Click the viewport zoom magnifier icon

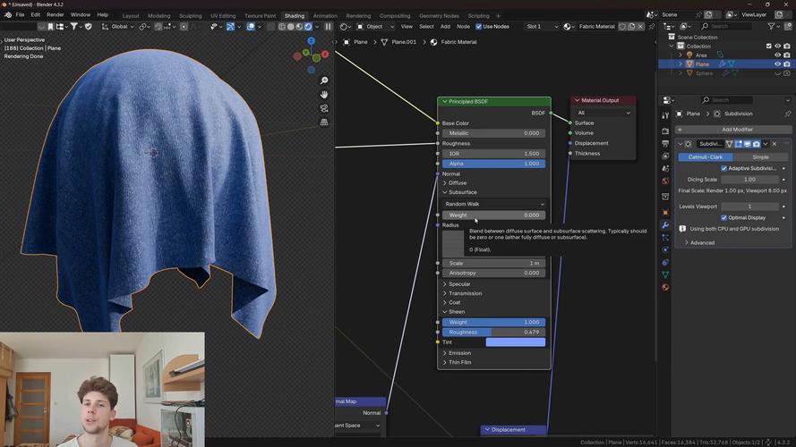[324, 80]
